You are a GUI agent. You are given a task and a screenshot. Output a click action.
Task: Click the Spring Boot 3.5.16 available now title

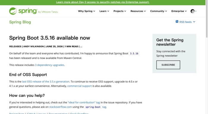50,38
